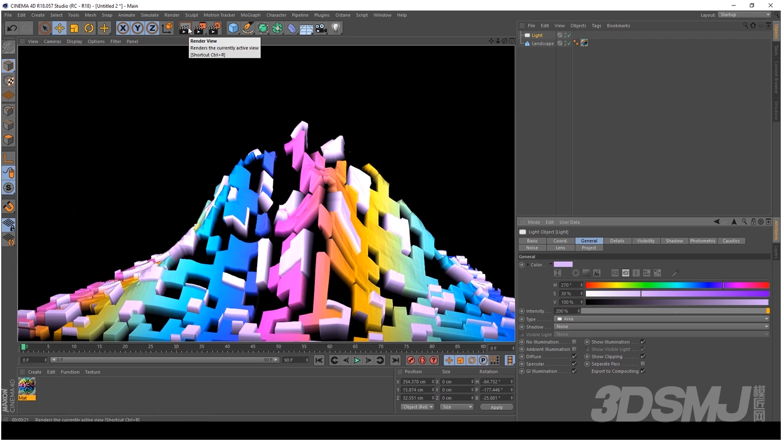Open the File menu
The width and height of the screenshot is (782, 441).
(9, 15)
